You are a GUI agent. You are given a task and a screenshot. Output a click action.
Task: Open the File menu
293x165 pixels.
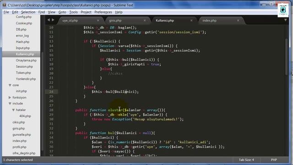coord(6,12)
